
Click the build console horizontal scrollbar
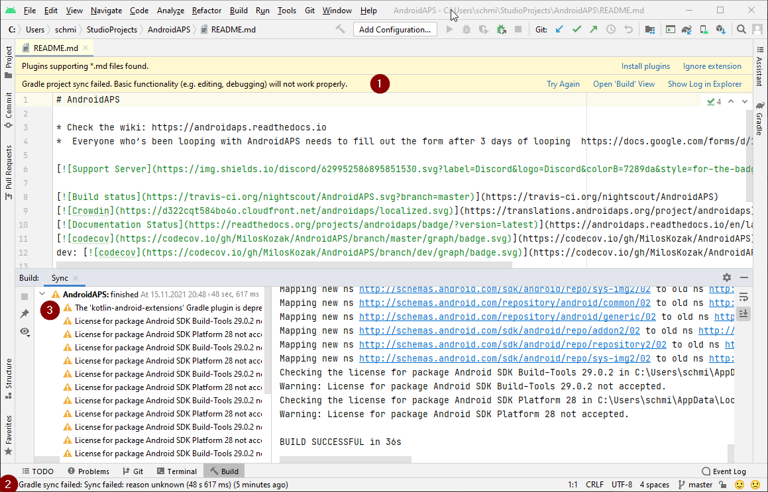345,460
